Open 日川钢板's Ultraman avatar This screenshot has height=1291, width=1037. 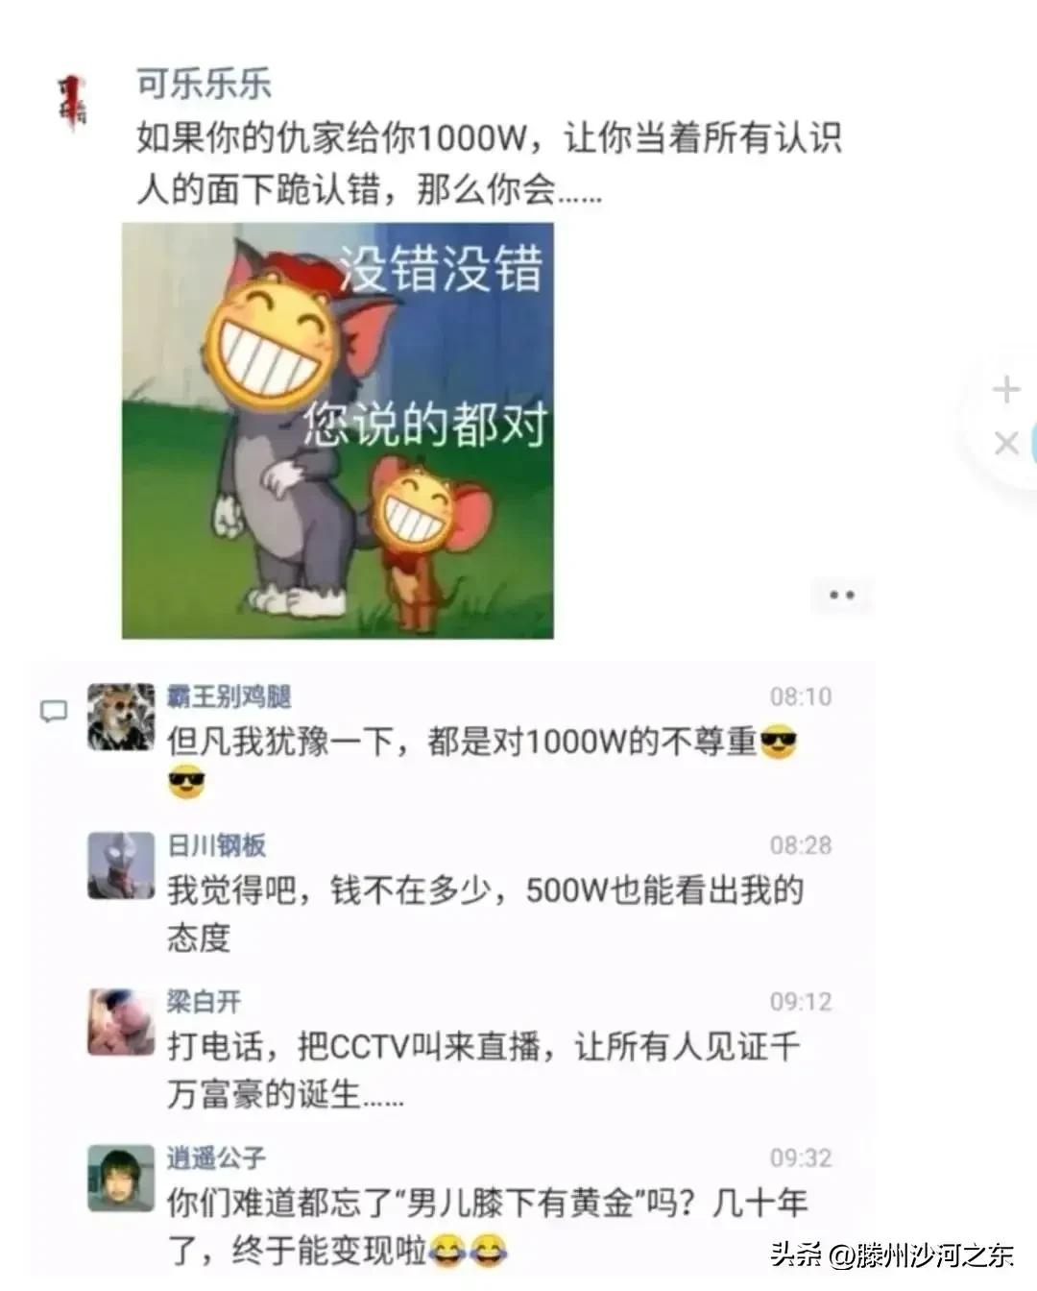point(121,865)
